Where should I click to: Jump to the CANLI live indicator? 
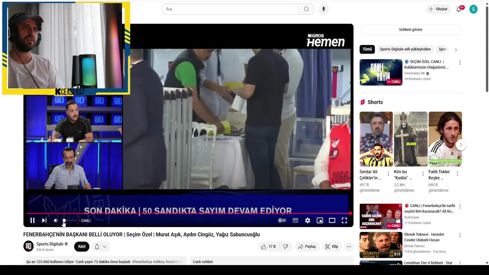pyautogui.click(x=85, y=220)
